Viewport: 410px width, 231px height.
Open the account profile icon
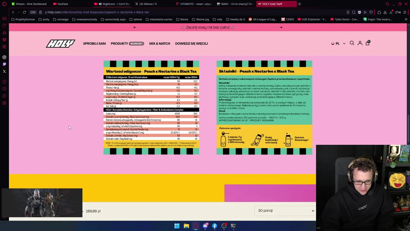point(360,43)
